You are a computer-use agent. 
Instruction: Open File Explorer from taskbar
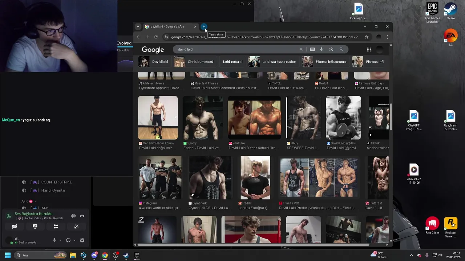(73, 255)
